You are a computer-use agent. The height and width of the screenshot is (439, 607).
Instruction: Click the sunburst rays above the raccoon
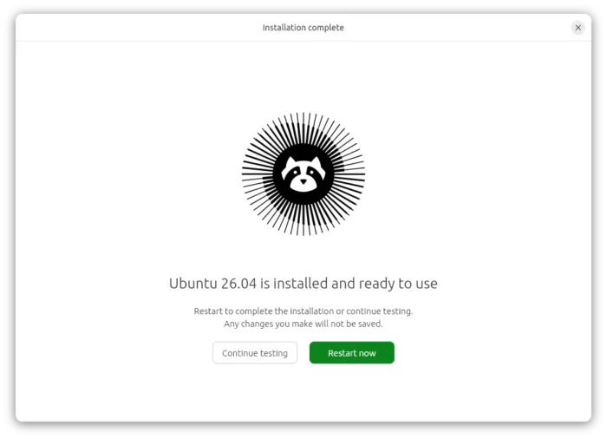tap(303, 128)
